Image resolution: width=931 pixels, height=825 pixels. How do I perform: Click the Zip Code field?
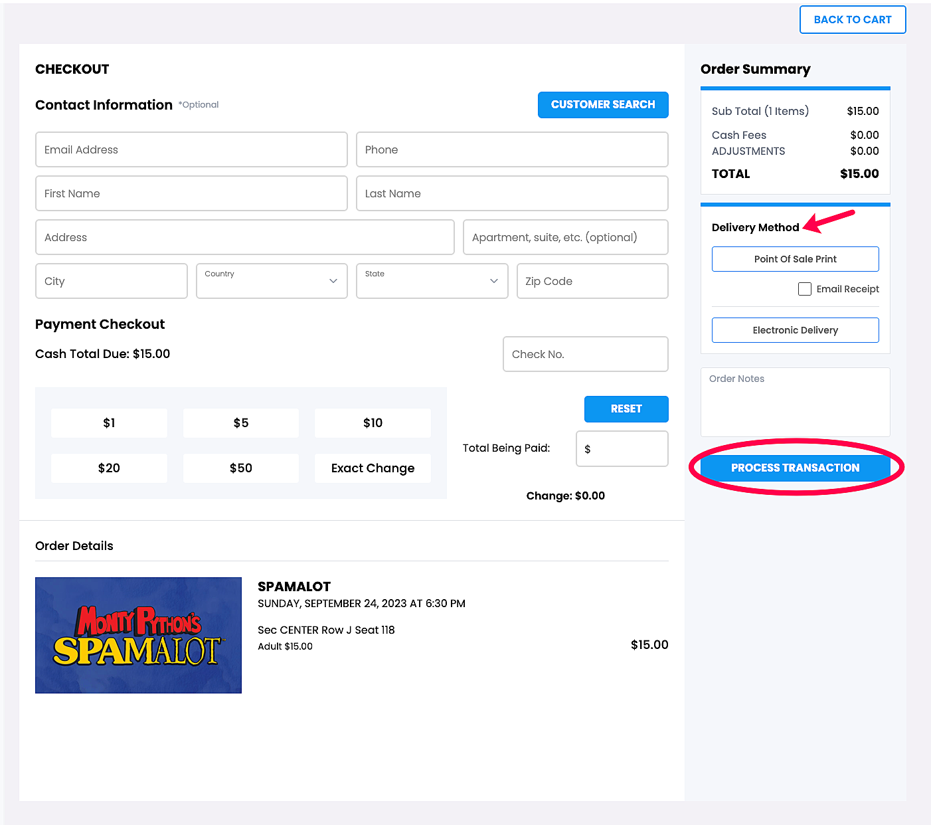592,281
